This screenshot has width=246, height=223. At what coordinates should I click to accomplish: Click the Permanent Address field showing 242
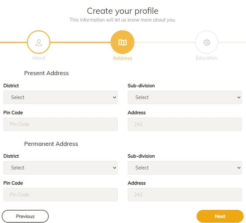click(x=185, y=195)
